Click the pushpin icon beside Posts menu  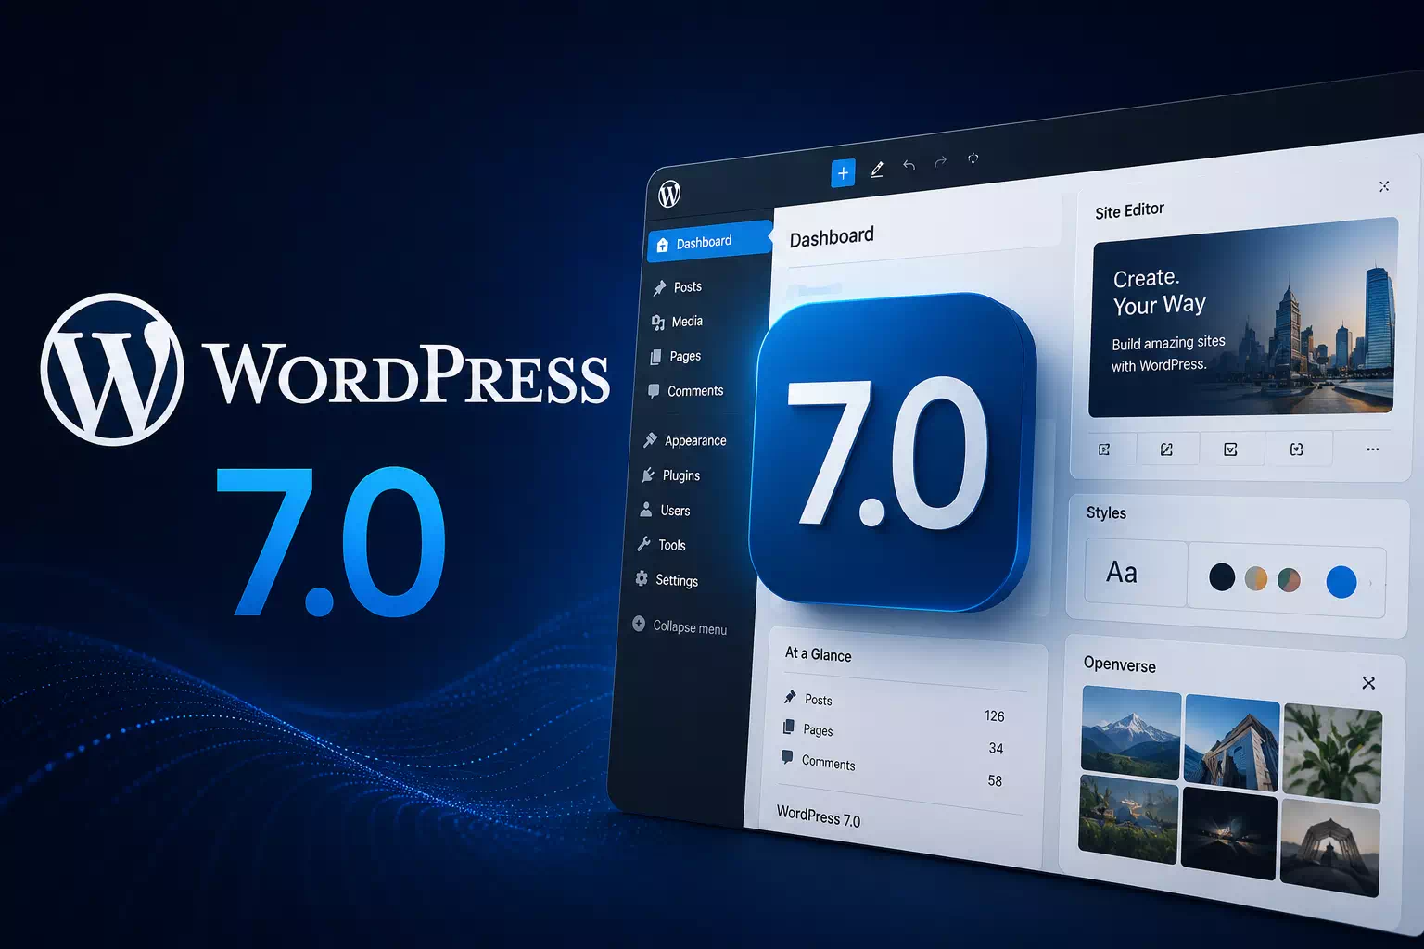pyautogui.click(x=659, y=288)
